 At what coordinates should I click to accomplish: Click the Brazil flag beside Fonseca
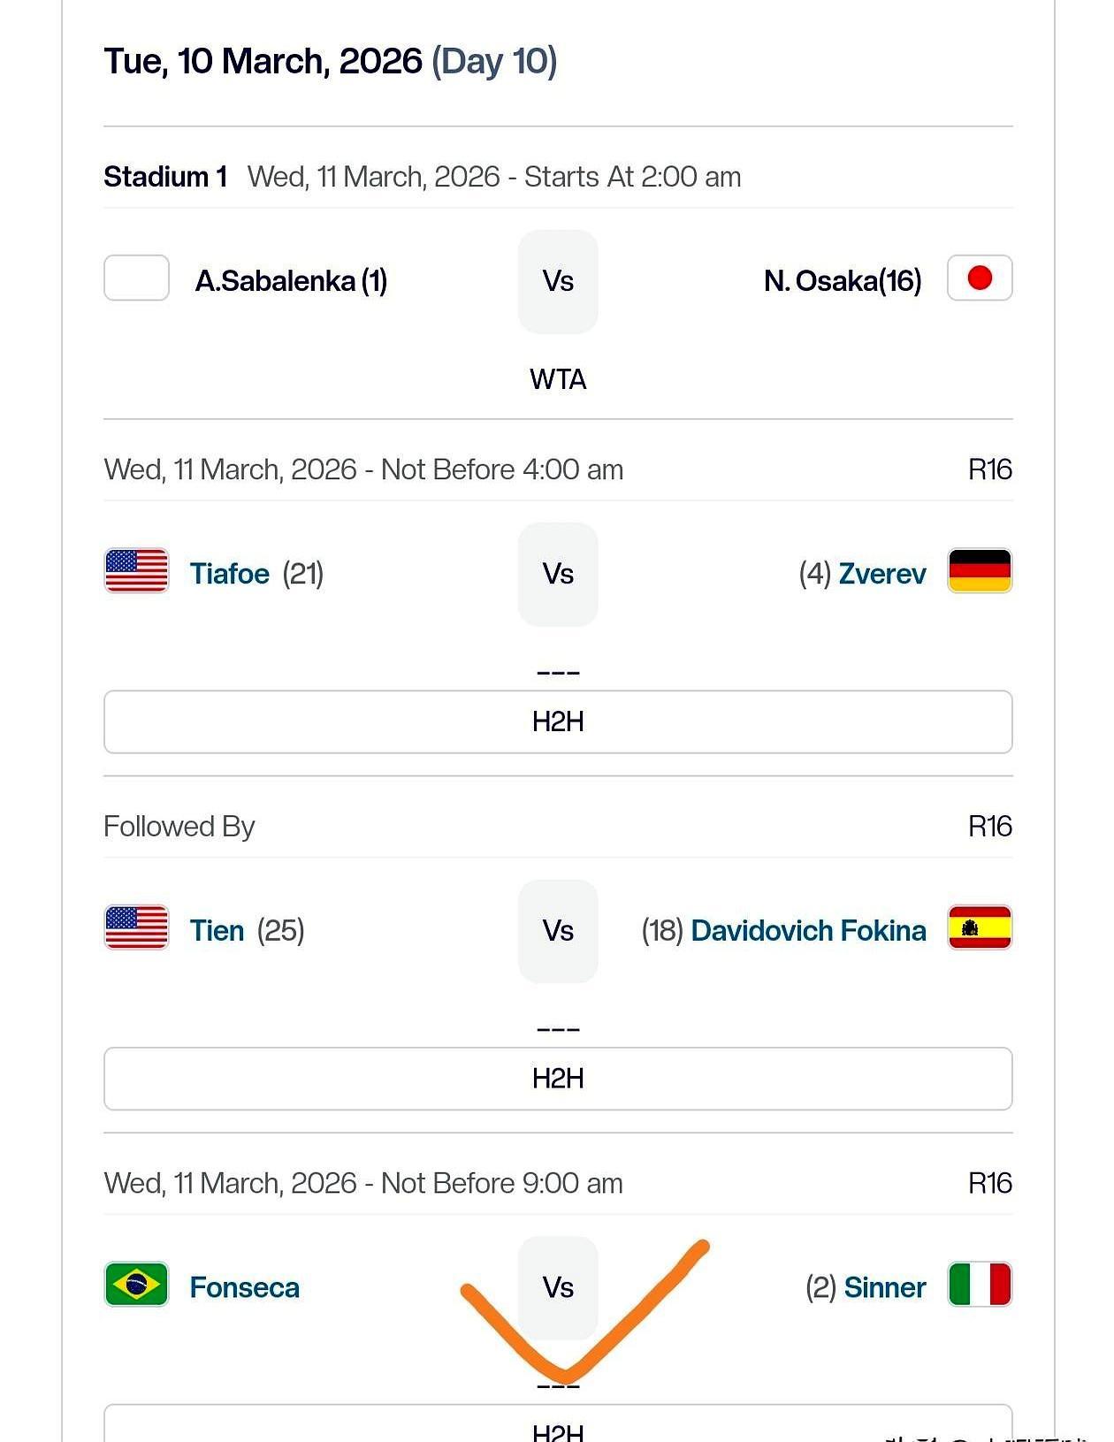tap(136, 1285)
